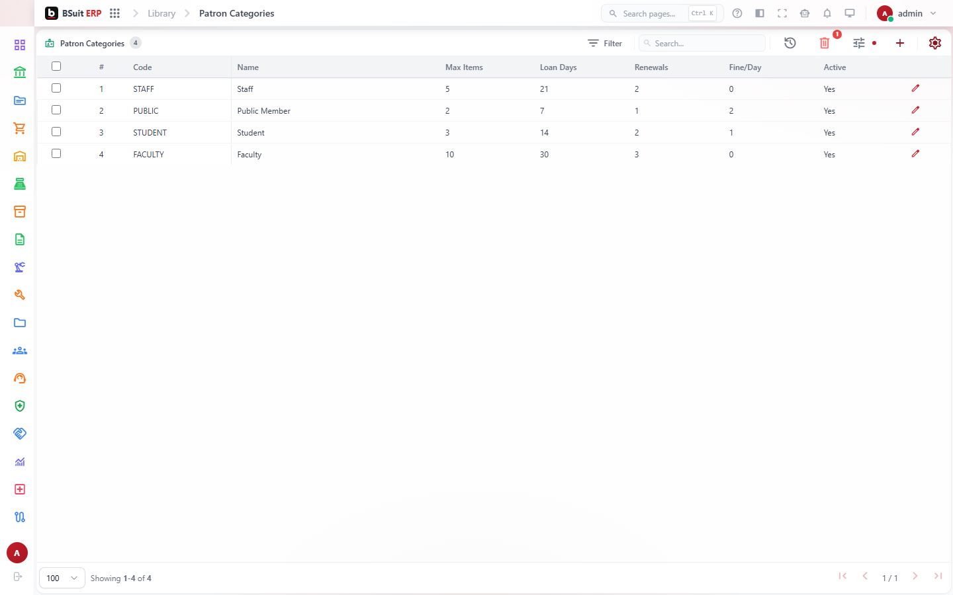Toggle the sidebar panel layout icon
This screenshot has height=595, width=953.
click(x=760, y=13)
